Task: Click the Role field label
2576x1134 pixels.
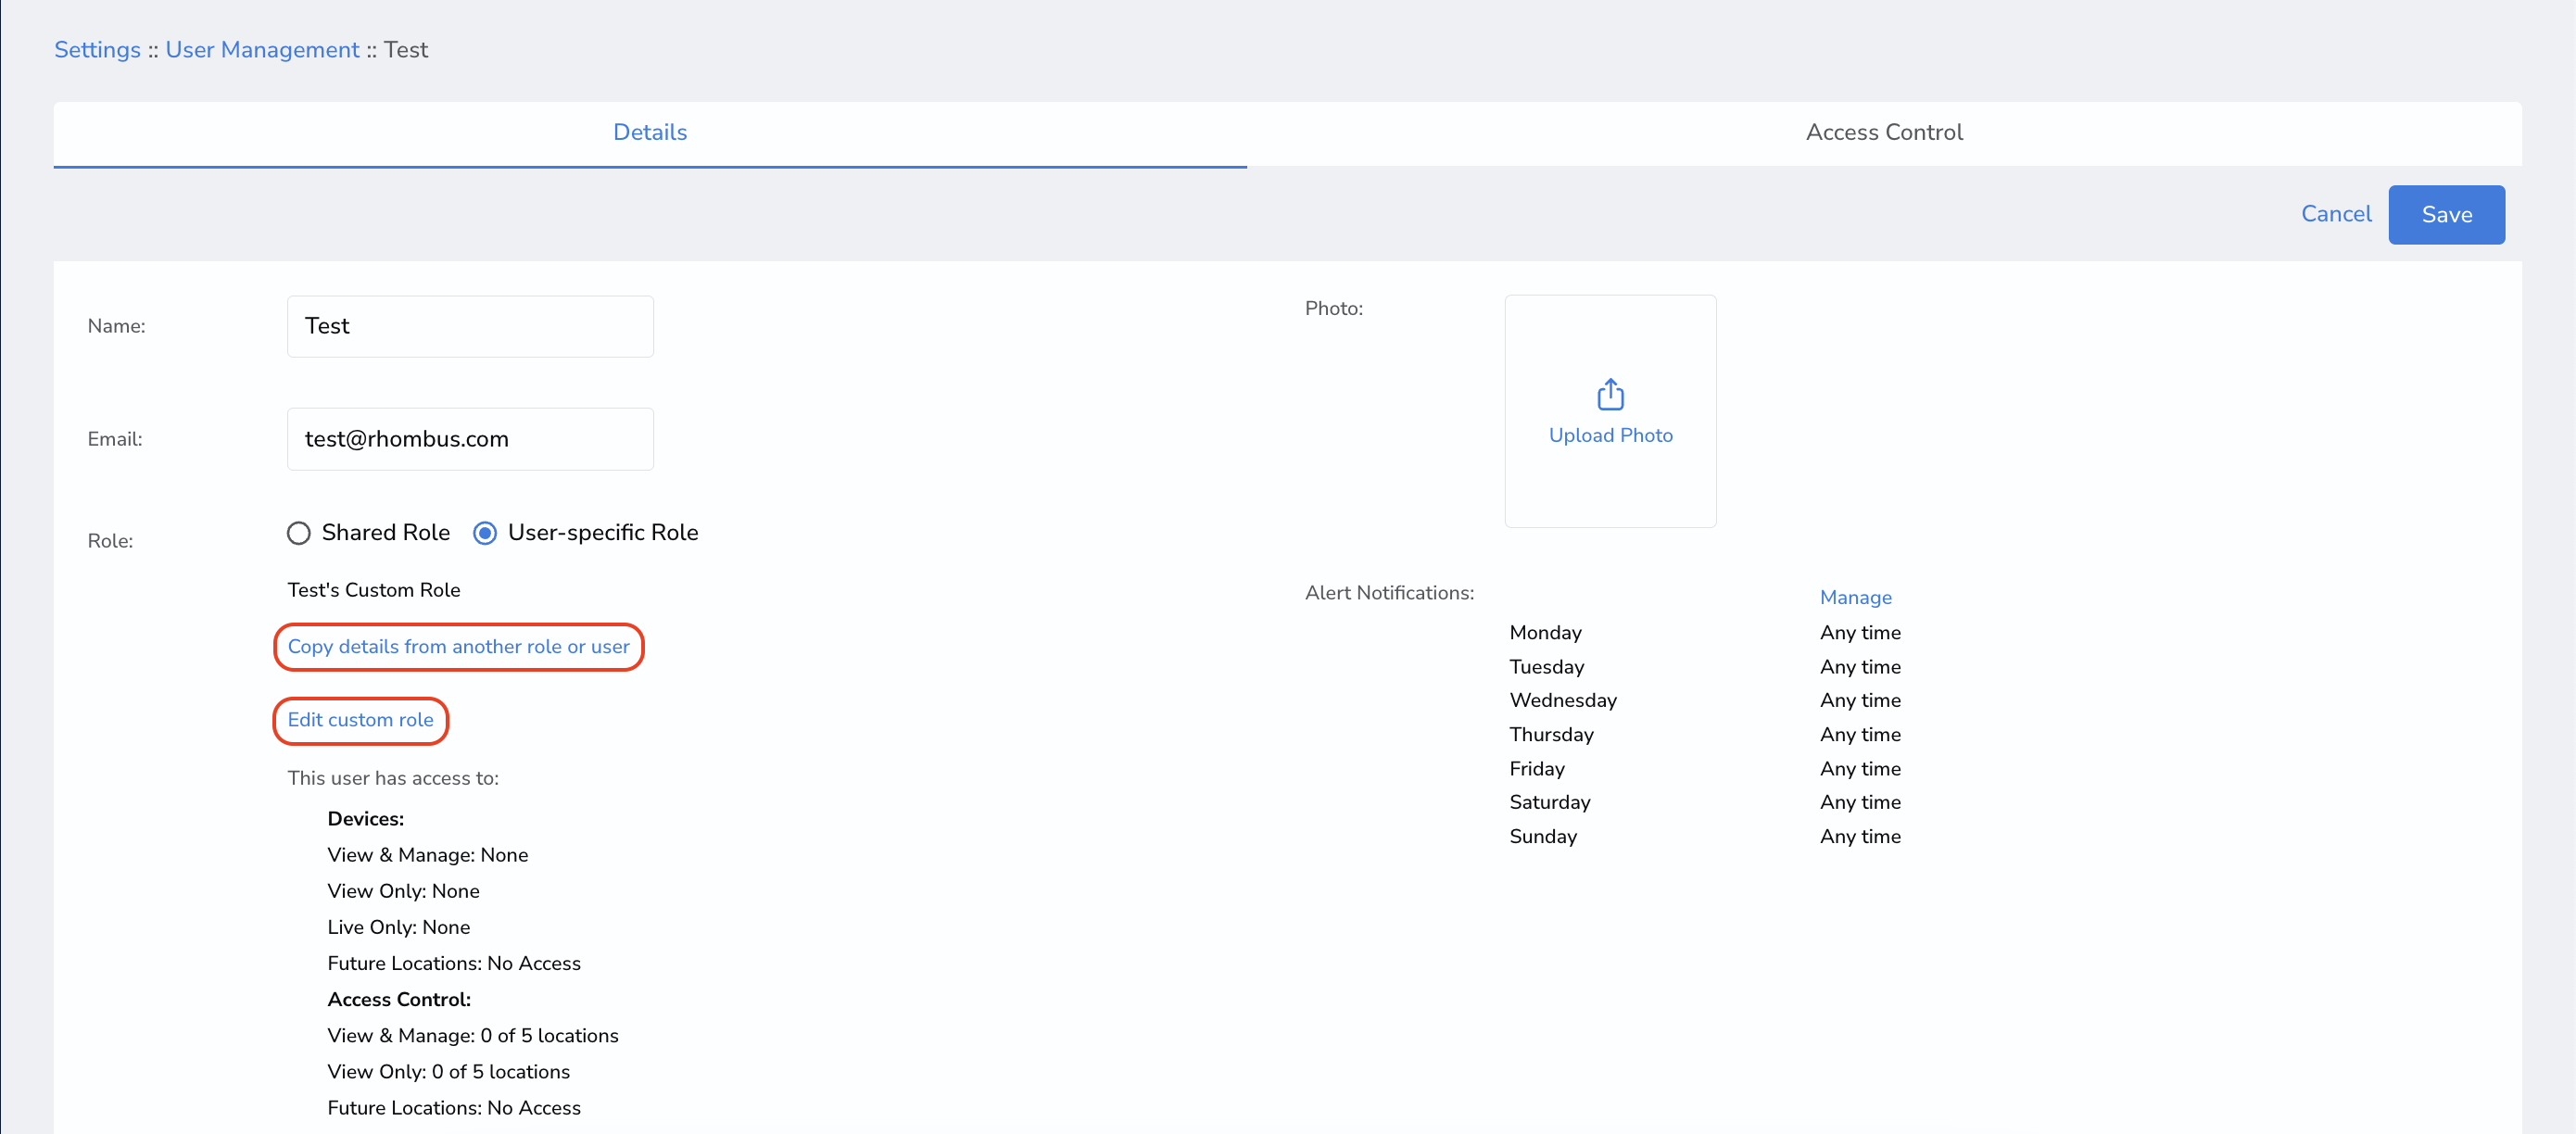Action: [110, 541]
